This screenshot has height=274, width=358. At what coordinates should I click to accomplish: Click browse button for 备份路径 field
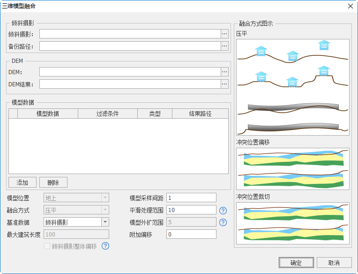click(x=224, y=46)
